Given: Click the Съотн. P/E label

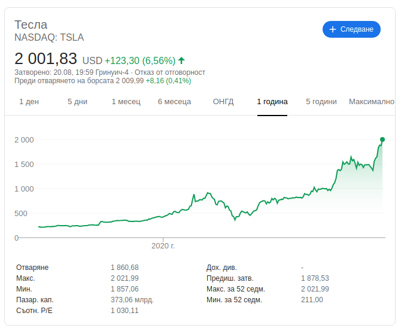Looking at the screenshot, I should 34,311.
